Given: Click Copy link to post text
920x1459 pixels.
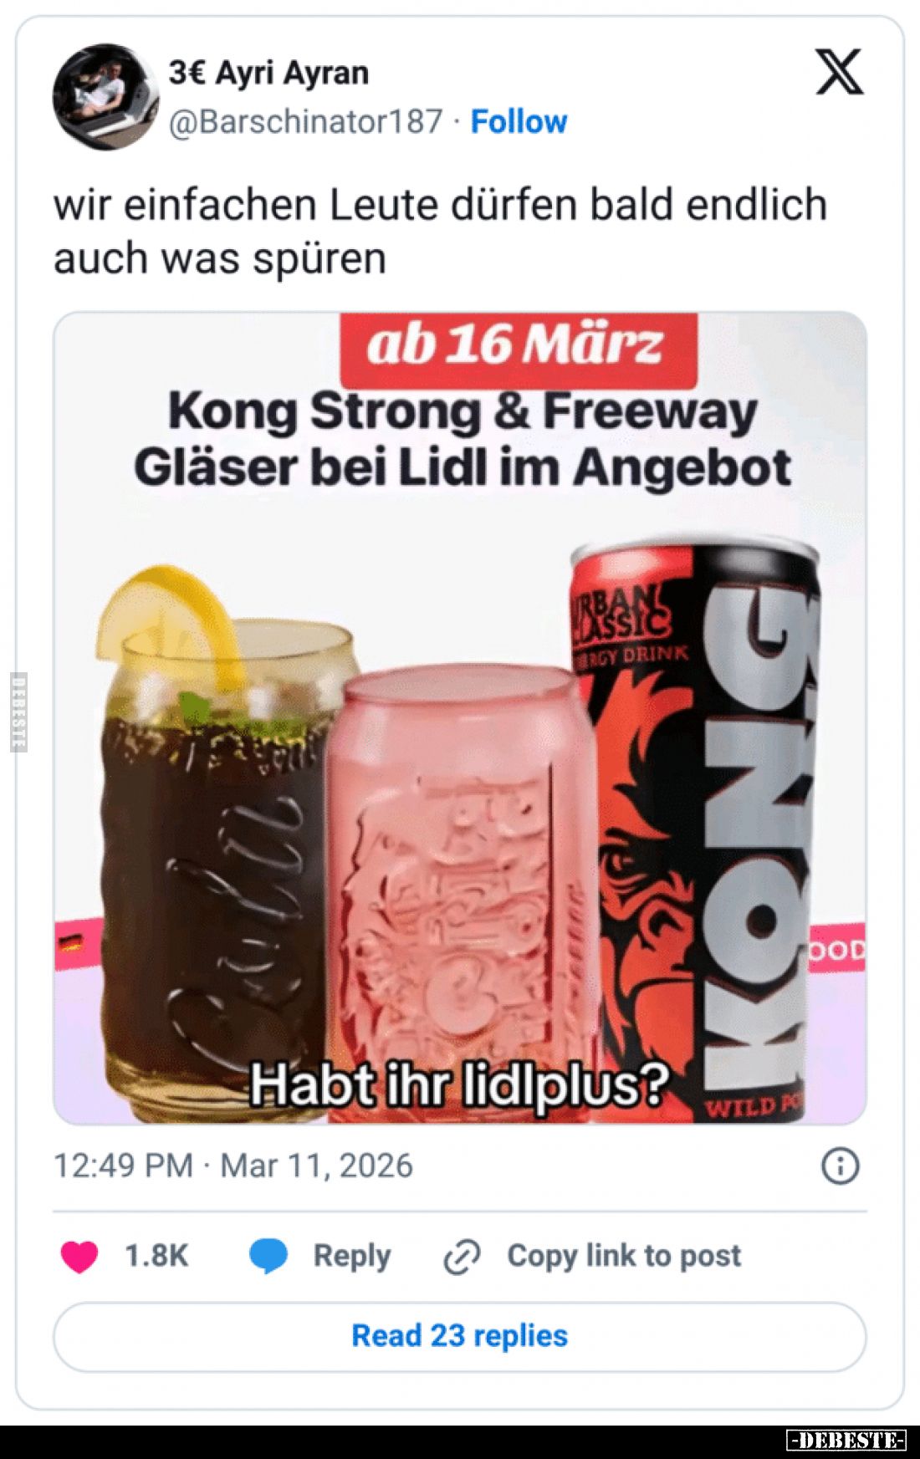Looking at the screenshot, I should click(x=624, y=1256).
